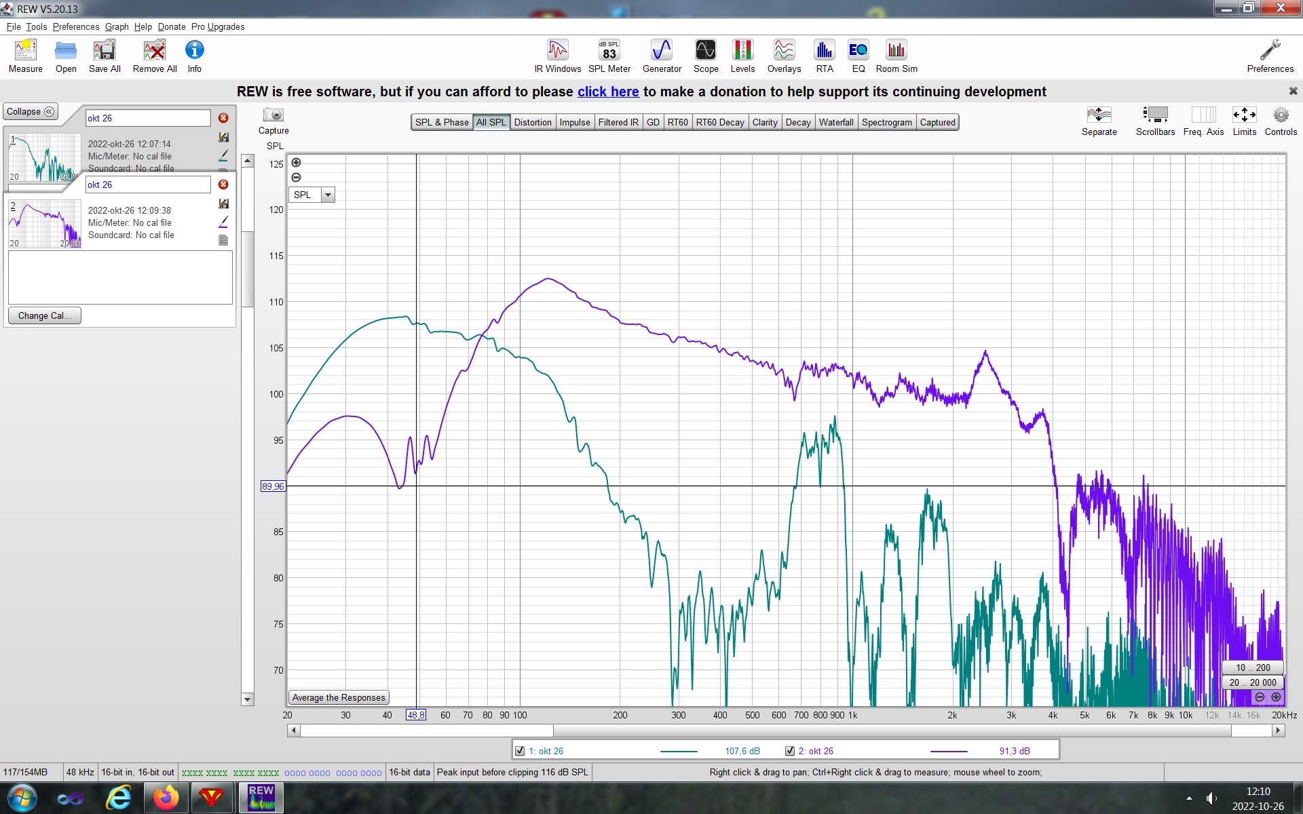1303x814 pixels.
Task: Open the IR Windows tool
Action: click(557, 56)
